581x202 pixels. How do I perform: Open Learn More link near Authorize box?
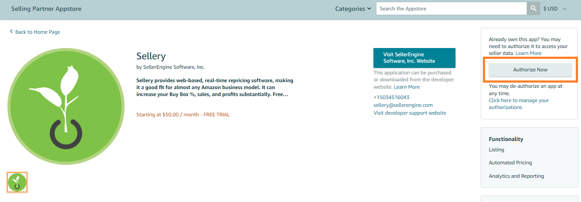(528, 53)
